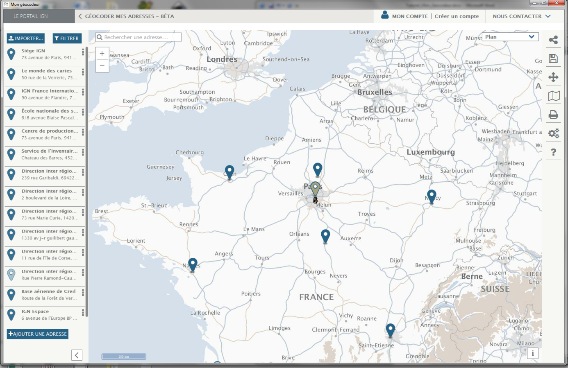The height and width of the screenshot is (368, 568).
Task: Select the 11 rue de l'Île de Corse entry
Action: 45,255
